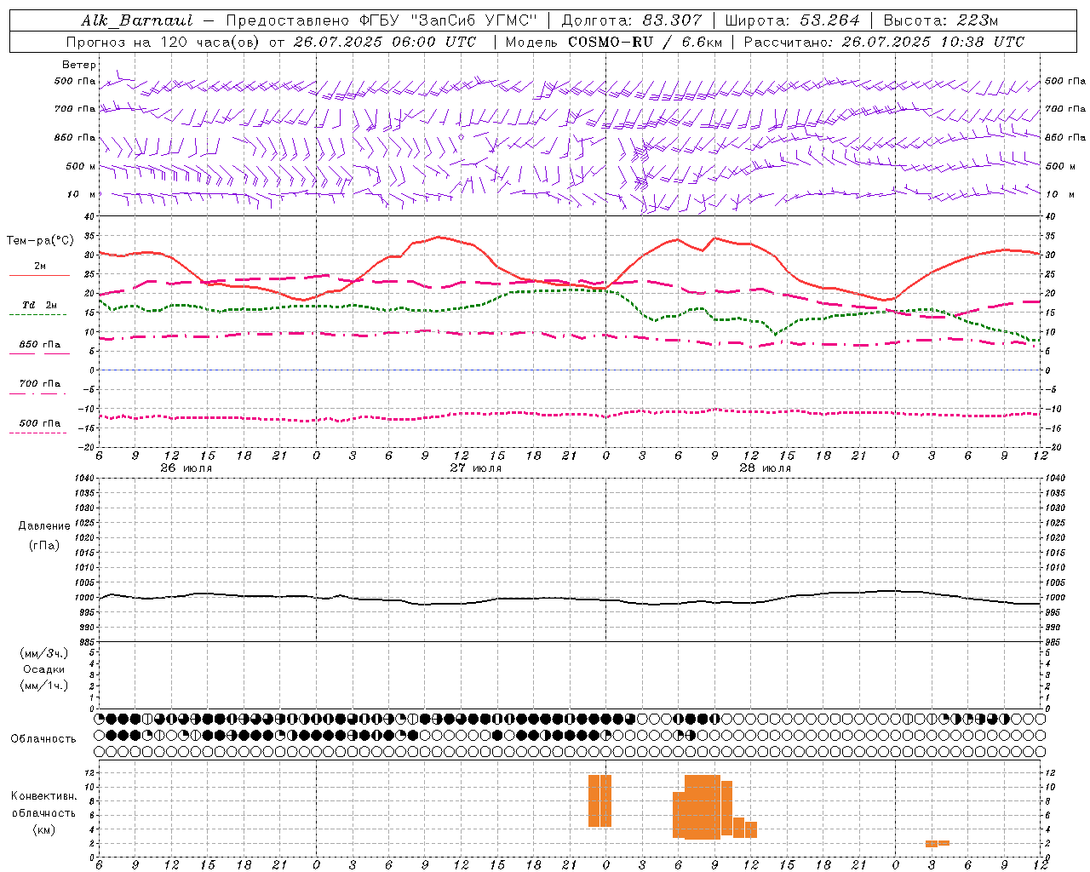This screenshot has height=872, width=1090.
Task: Click the small low orange convective bar
Action: point(938,843)
